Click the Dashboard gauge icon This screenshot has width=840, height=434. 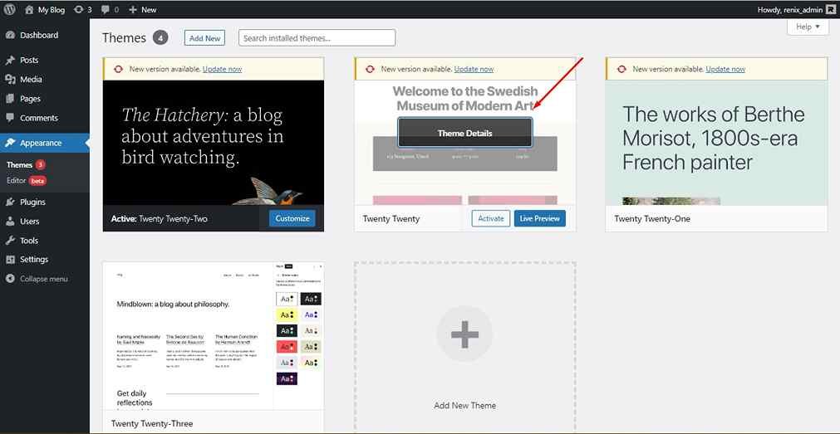[x=10, y=36]
